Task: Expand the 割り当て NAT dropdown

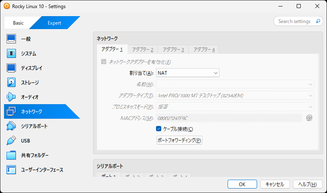Action: pos(188,73)
